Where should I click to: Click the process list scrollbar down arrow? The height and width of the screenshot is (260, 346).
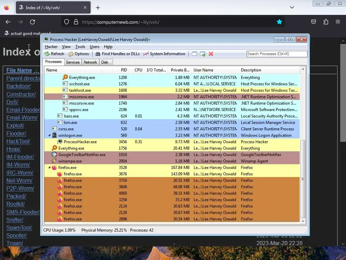point(303,221)
